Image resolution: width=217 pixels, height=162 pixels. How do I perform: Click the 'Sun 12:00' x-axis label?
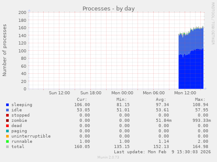coord(59,93)
